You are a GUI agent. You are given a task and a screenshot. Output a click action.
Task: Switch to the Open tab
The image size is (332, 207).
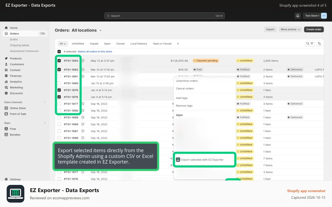107,44
